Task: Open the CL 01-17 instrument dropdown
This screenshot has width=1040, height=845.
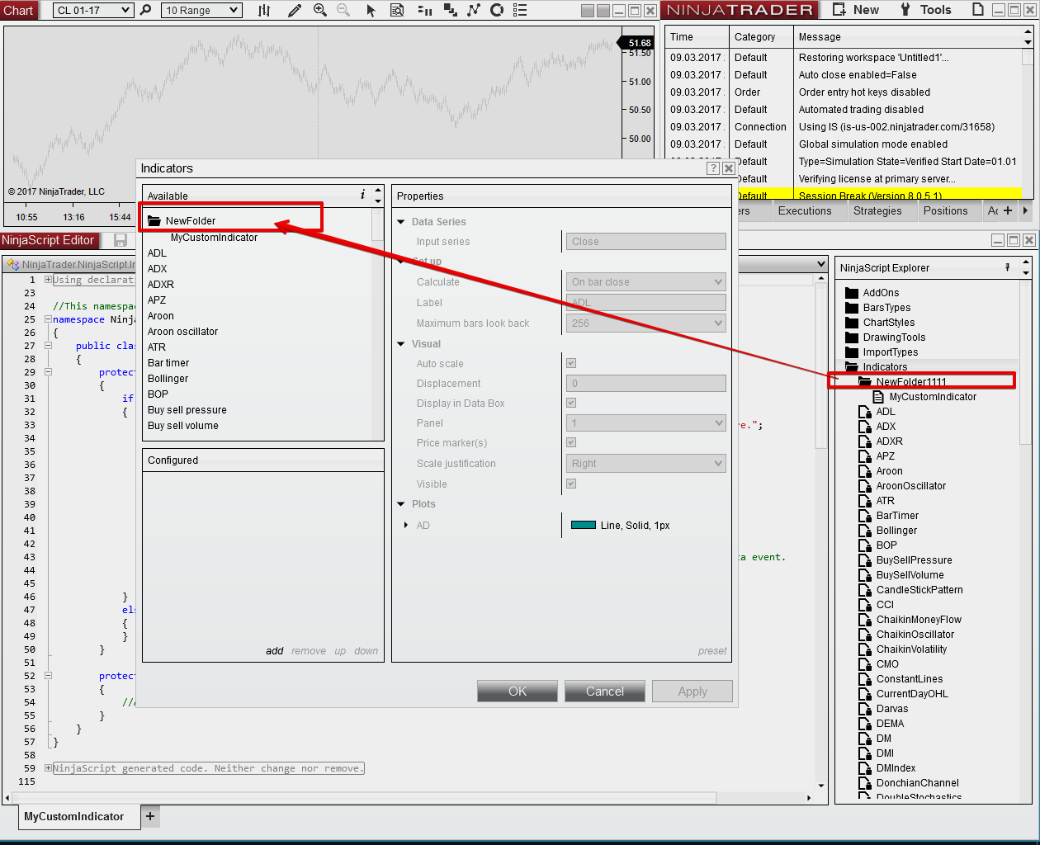Action: [x=92, y=10]
